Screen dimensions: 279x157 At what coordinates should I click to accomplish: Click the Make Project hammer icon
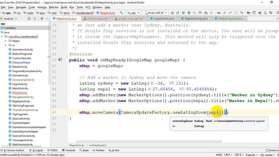point(121,13)
